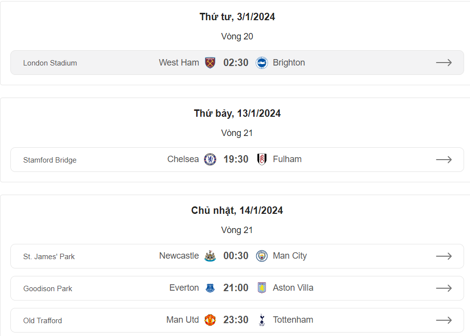
Task: Click the Chủ nhật, 14/1/2024 date heading
Action: (x=237, y=210)
